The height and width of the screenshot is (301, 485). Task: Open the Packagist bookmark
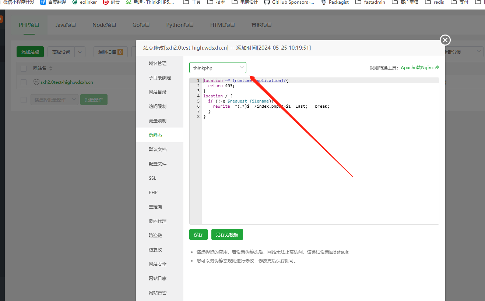click(x=335, y=2)
